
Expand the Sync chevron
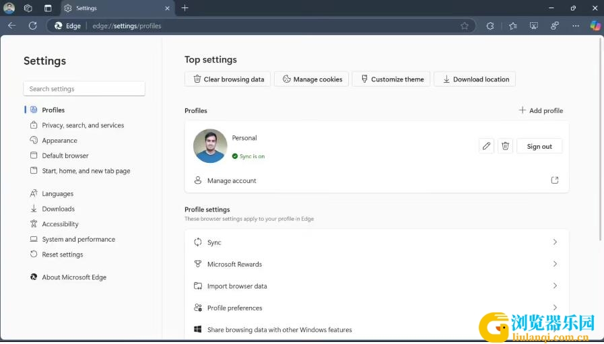click(555, 242)
